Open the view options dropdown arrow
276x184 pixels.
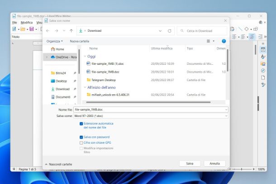(214, 41)
